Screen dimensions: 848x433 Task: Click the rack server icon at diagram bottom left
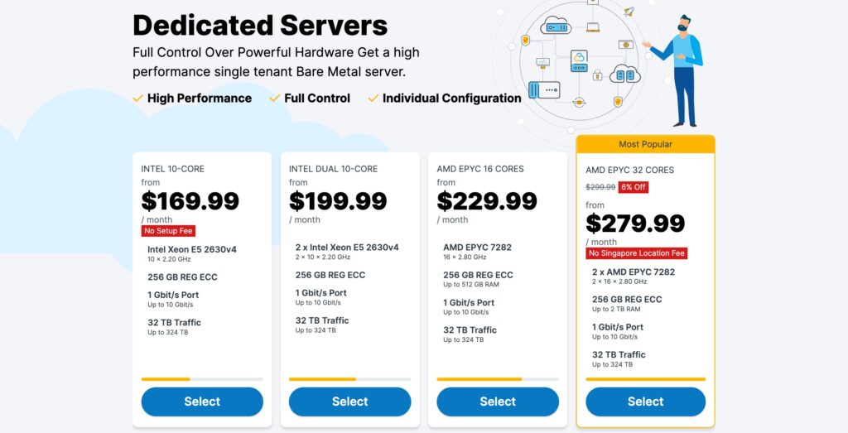click(544, 89)
